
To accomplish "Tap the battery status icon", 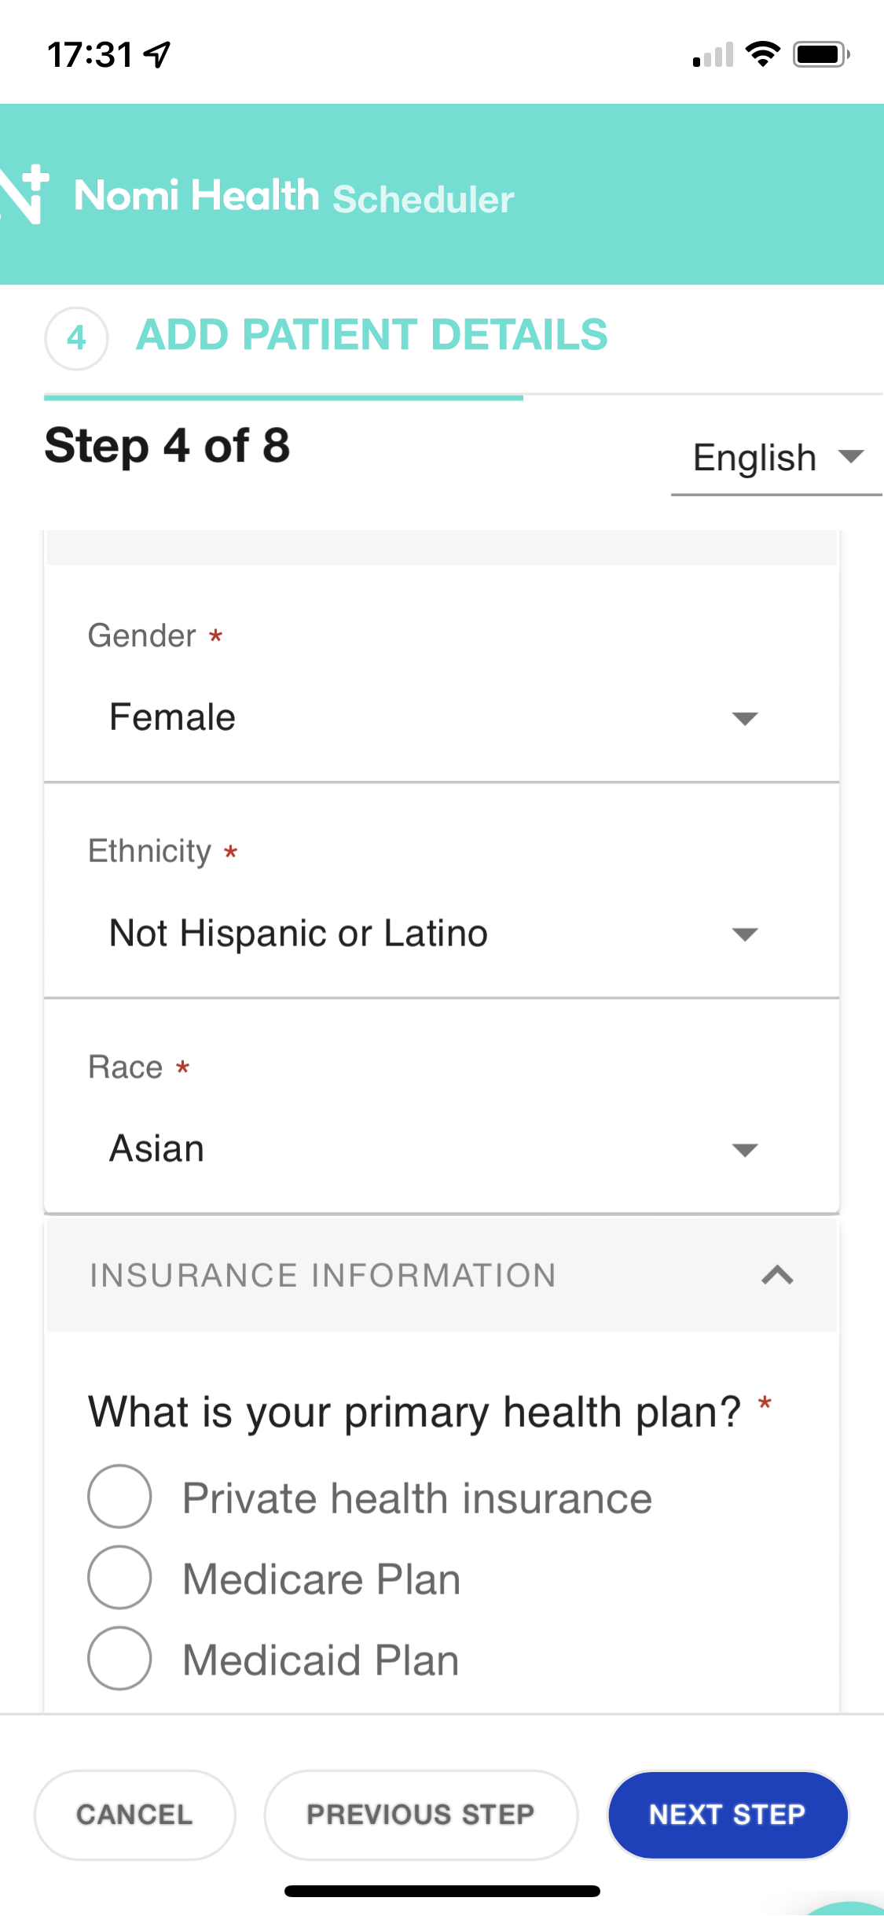I will (x=821, y=54).
